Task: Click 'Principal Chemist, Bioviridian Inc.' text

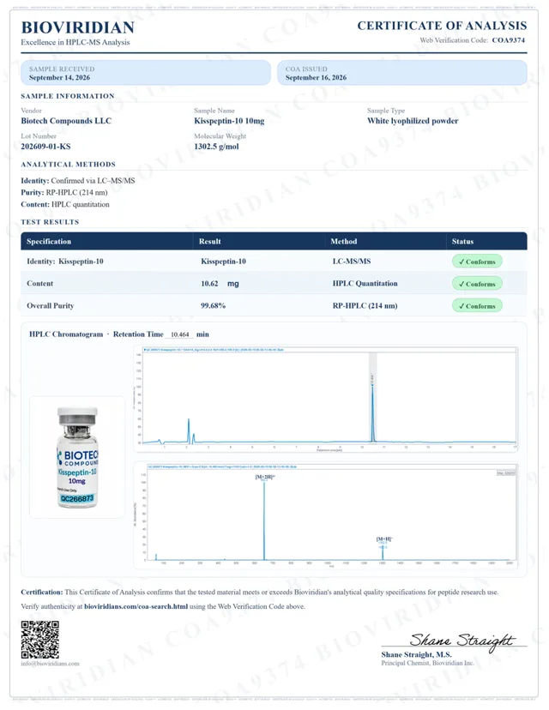Action: click(427, 663)
